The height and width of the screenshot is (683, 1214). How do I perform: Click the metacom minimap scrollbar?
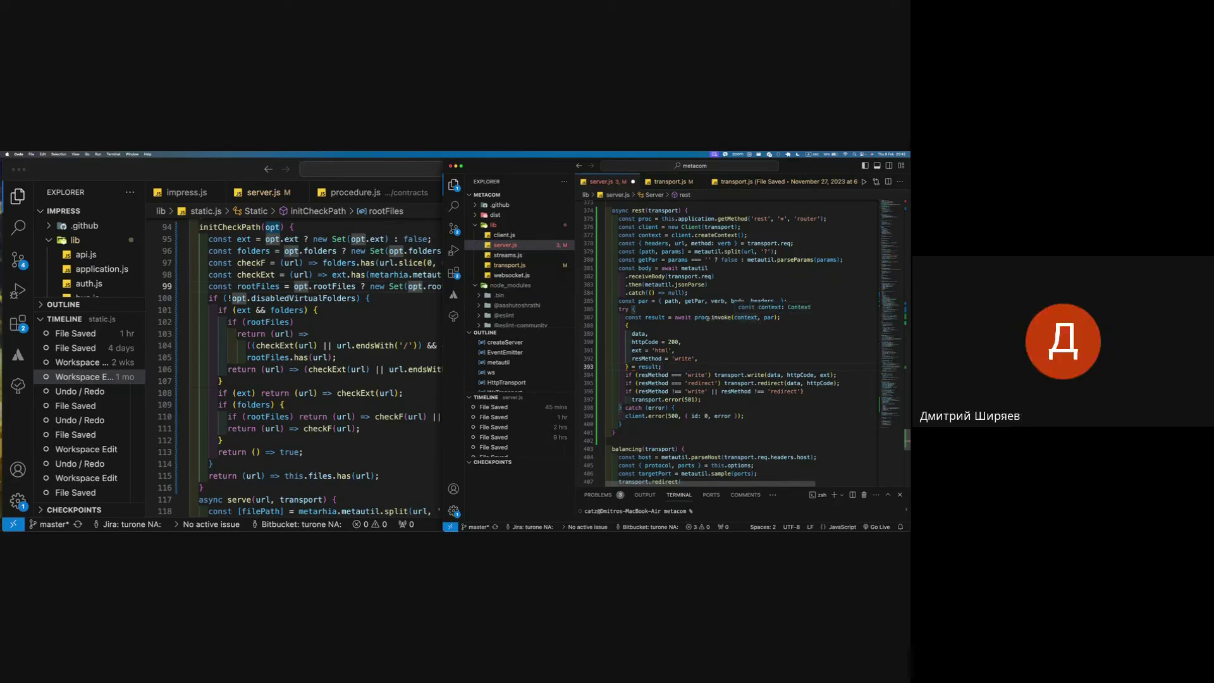907,439
